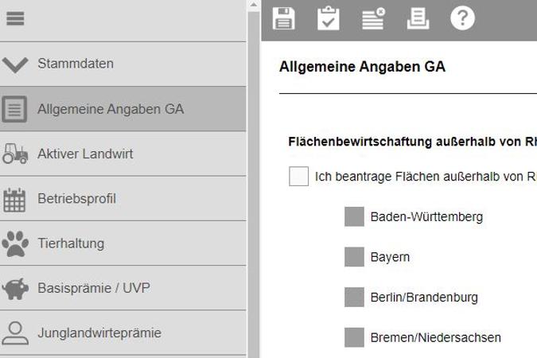Click the save floppy disk icon
Viewport: 537px width, 358px height.
click(283, 18)
